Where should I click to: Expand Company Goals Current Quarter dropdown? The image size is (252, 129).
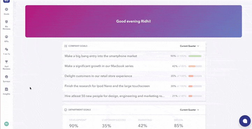click(189, 46)
